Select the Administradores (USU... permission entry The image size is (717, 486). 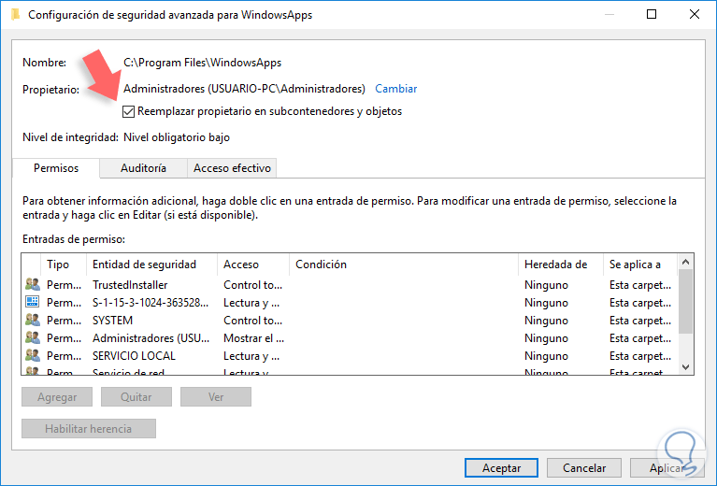coord(350,338)
